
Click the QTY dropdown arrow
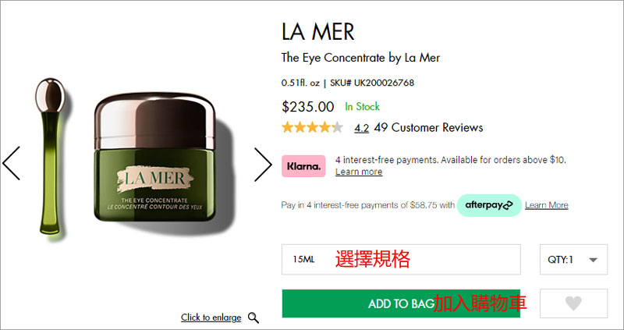pos(593,260)
